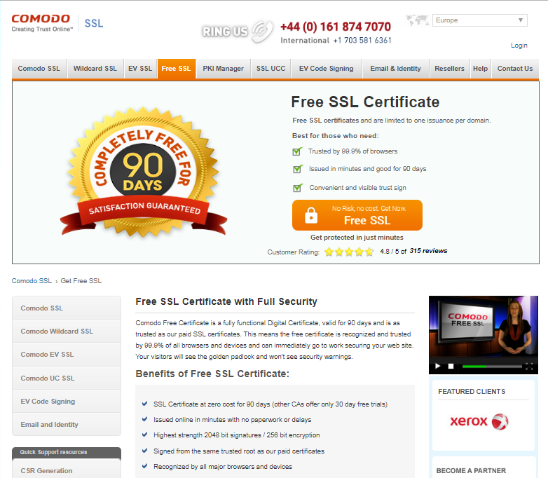The image size is (548, 478).
Task: Open the SSL UCC tab
Action: [271, 69]
